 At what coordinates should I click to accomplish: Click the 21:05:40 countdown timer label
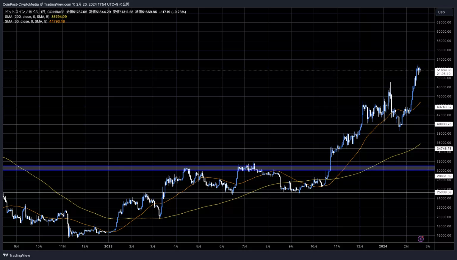pyautogui.click(x=444, y=74)
